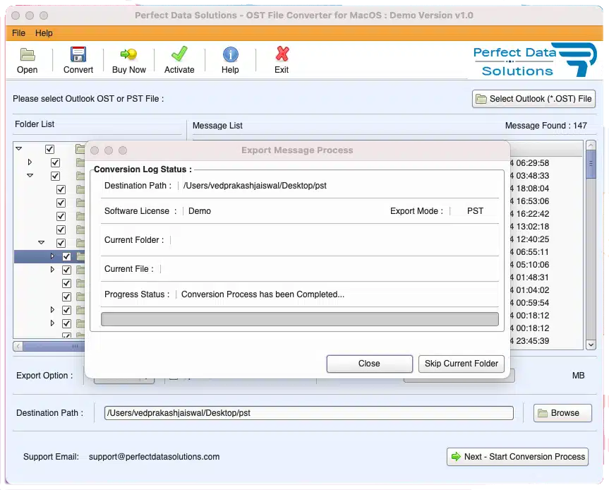
Task: Uncheck the first child folder checkbox under root
Action: [x=55, y=162]
